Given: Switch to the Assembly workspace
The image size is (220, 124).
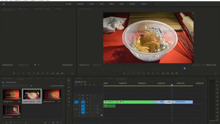Looking at the screenshot, I should (x=80, y=4).
